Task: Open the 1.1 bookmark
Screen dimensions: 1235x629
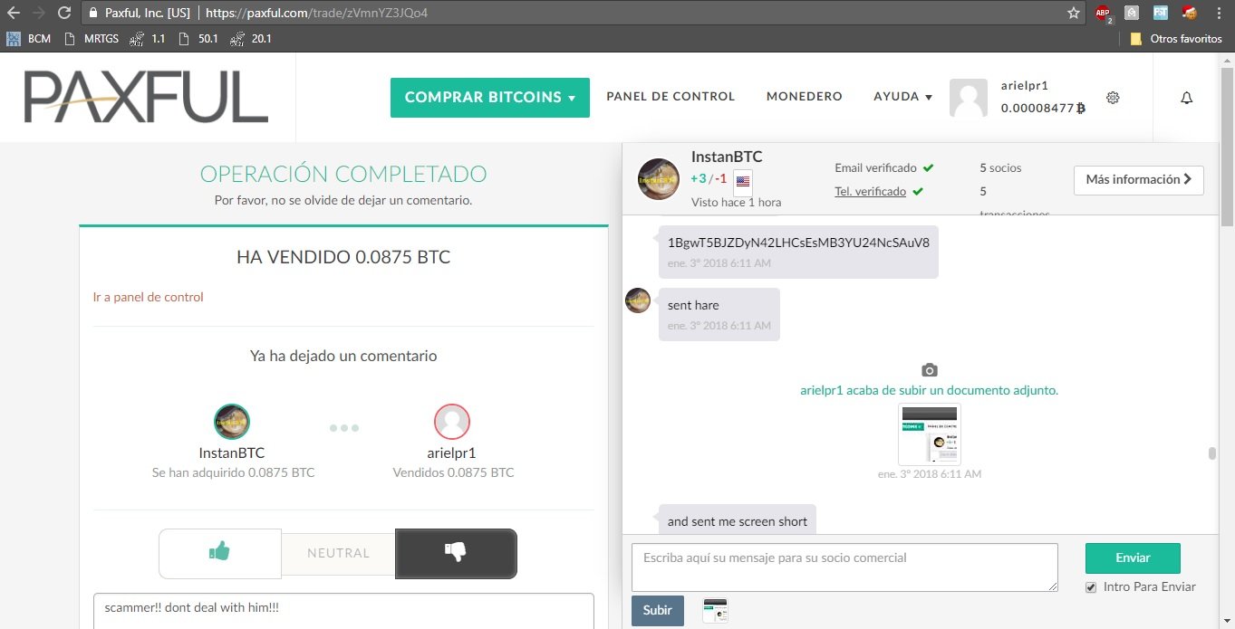Action: click(x=149, y=39)
